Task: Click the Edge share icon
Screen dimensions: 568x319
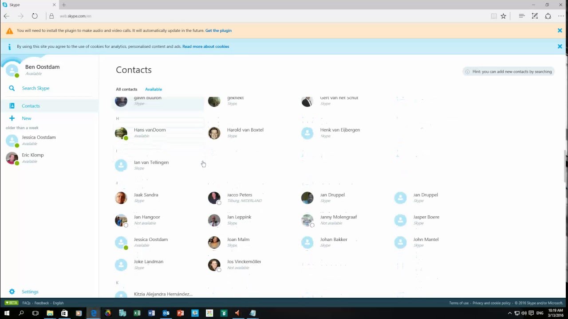Action: 548,16
